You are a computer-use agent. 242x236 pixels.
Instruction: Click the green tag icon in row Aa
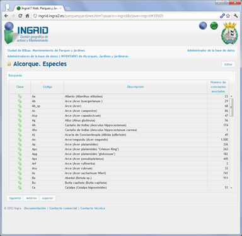pos(20,97)
